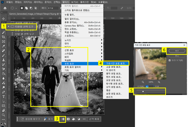This screenshot has width=194, height=127.
Task: Select the Rectangle shape tool
Action: [3, 106]
